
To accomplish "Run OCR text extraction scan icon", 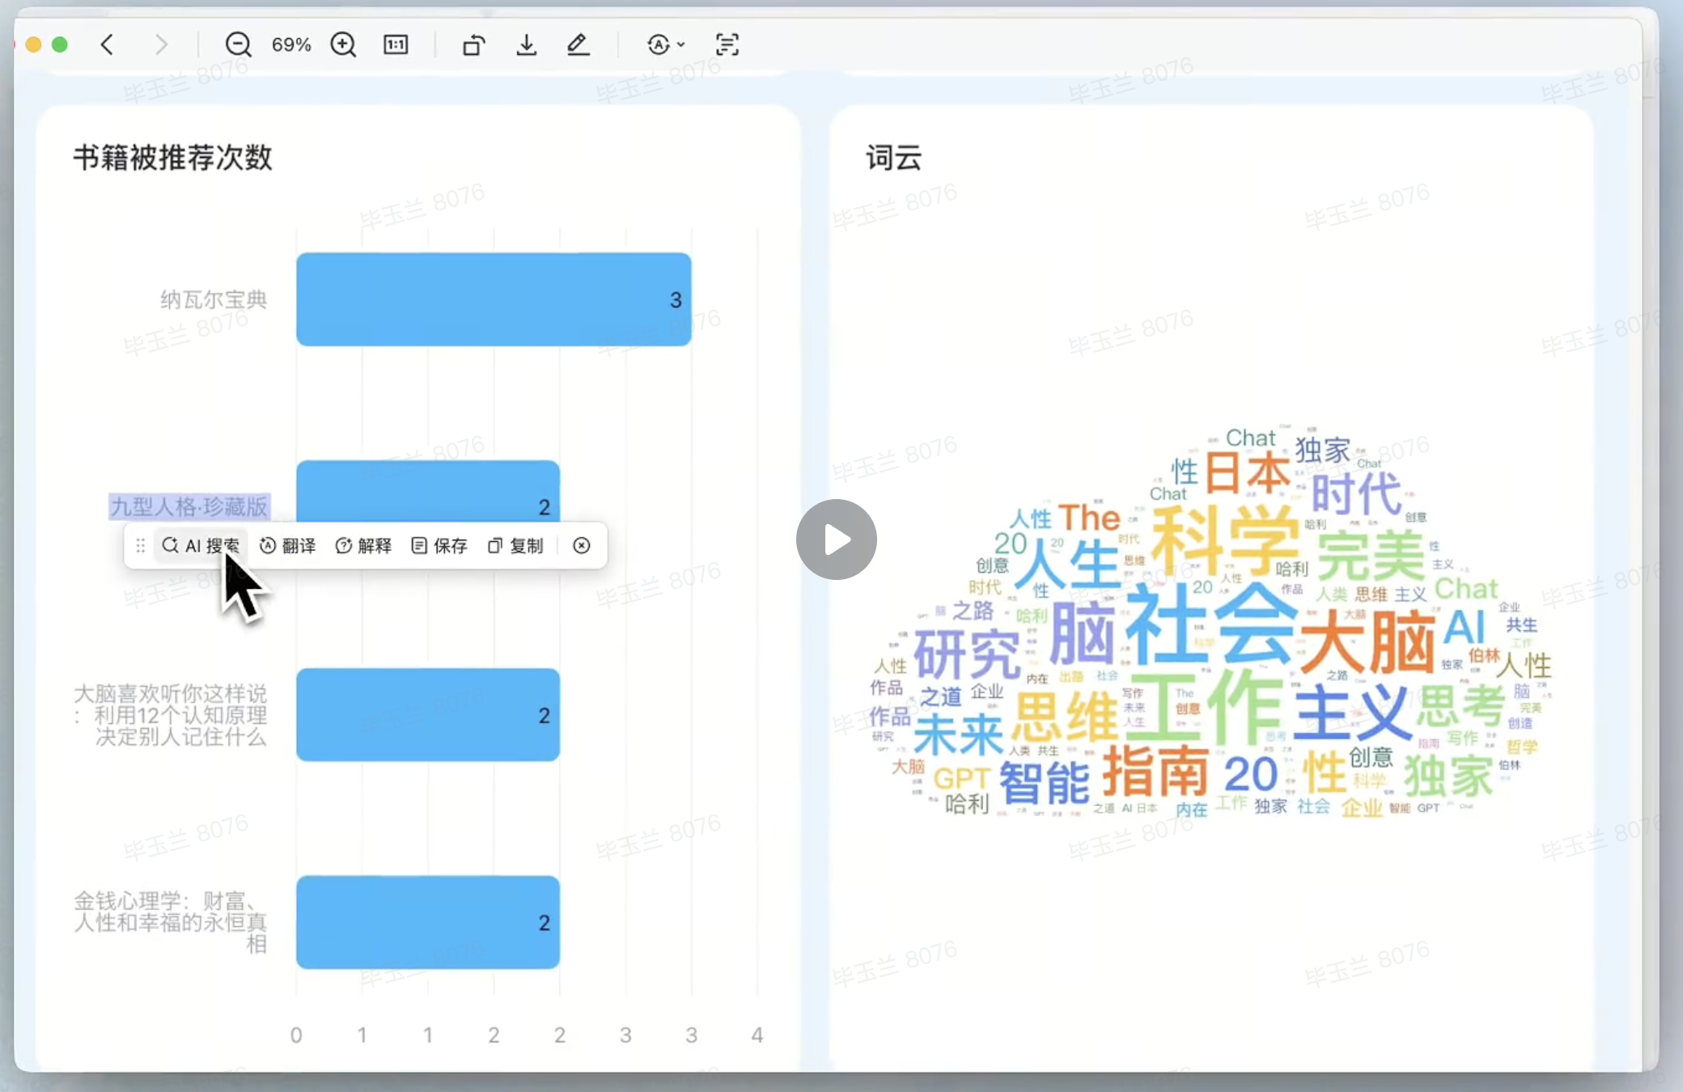I will coord(727,44).
